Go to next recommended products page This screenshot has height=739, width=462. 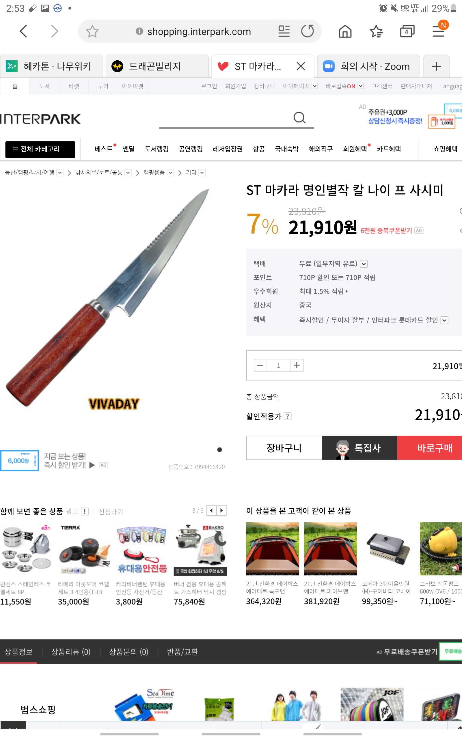click(x=221, y=511)
